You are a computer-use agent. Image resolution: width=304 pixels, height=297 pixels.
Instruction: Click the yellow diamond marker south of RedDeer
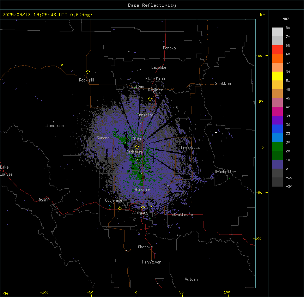click(150, 99)
